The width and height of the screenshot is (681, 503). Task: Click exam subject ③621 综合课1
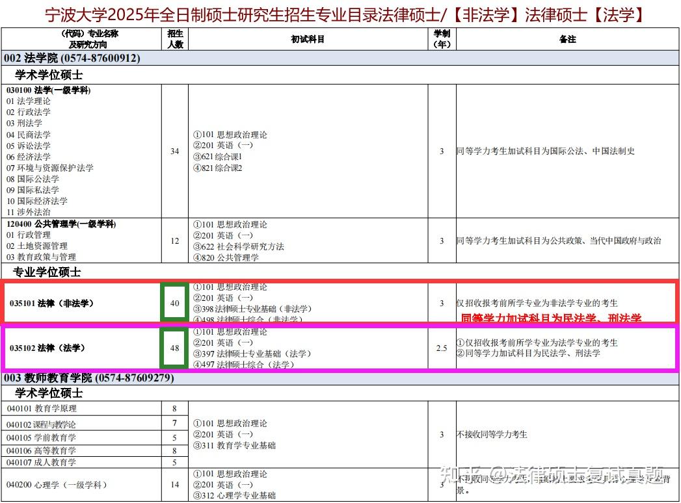(x=218, y=157)
